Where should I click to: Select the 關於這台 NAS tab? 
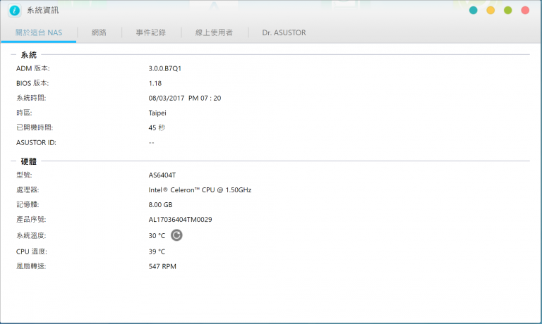39,33
